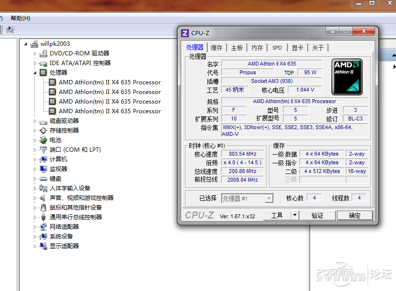
Task: Click the 计算机 computer icon
Action: (x=43, y=159)
